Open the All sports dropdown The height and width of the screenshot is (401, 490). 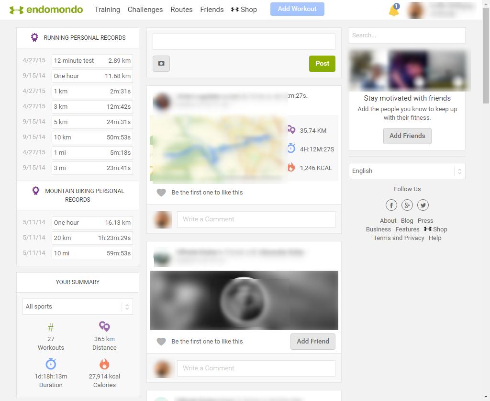coord(78,307)
